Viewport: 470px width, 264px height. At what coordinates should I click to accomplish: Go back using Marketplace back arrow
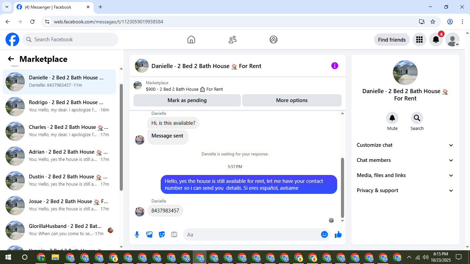[x=11, y=59]
